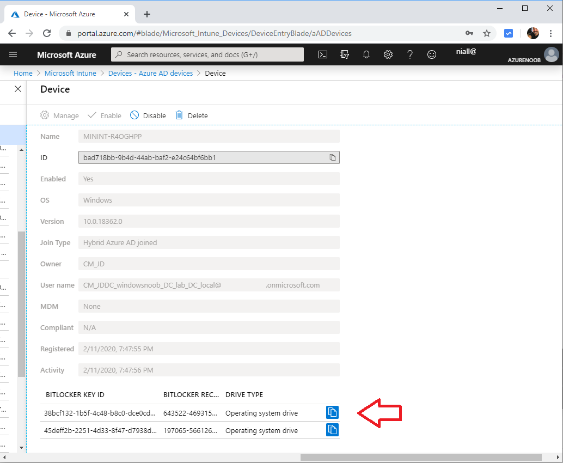Screen dimensions: 563x463
Task: Open Directory and subscription filter
Action: 345,54
